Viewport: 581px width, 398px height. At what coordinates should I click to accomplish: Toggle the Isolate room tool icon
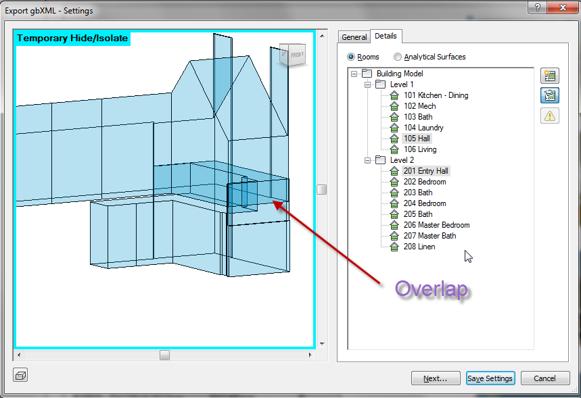point(550,95)
